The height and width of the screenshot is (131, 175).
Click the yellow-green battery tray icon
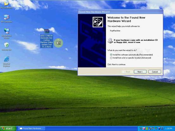coord(147,128)
